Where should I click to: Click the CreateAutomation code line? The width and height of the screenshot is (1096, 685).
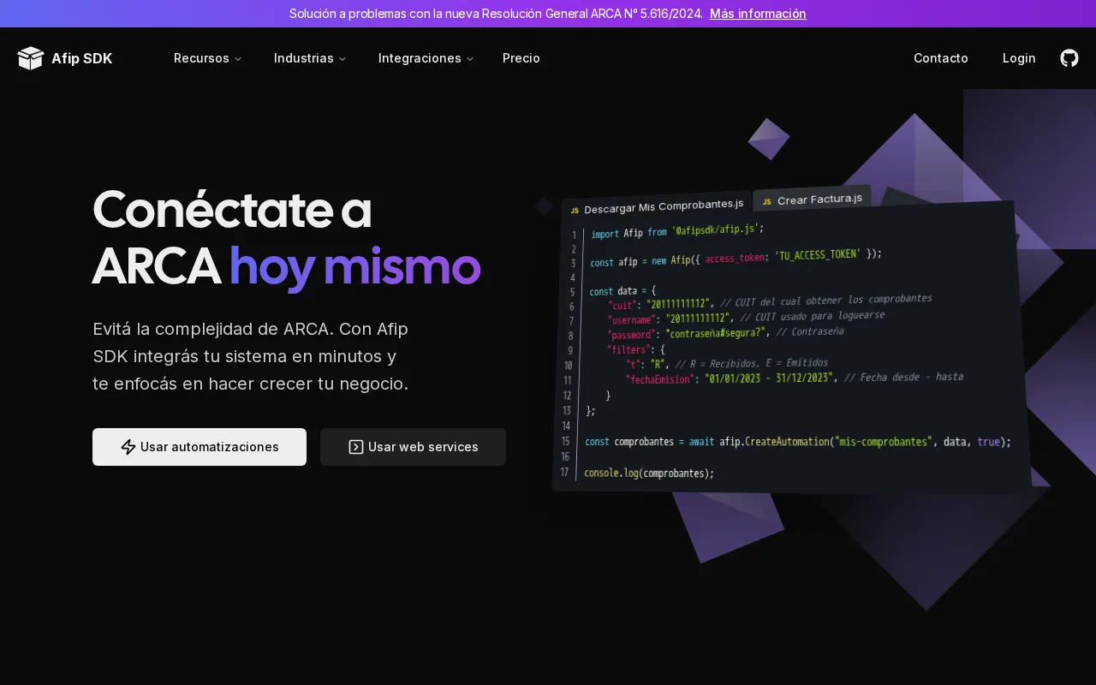click(x=798, y=442)
